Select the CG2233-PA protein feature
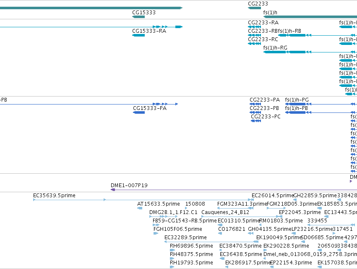This screenshot has width=357, height=269. [255, 104]
